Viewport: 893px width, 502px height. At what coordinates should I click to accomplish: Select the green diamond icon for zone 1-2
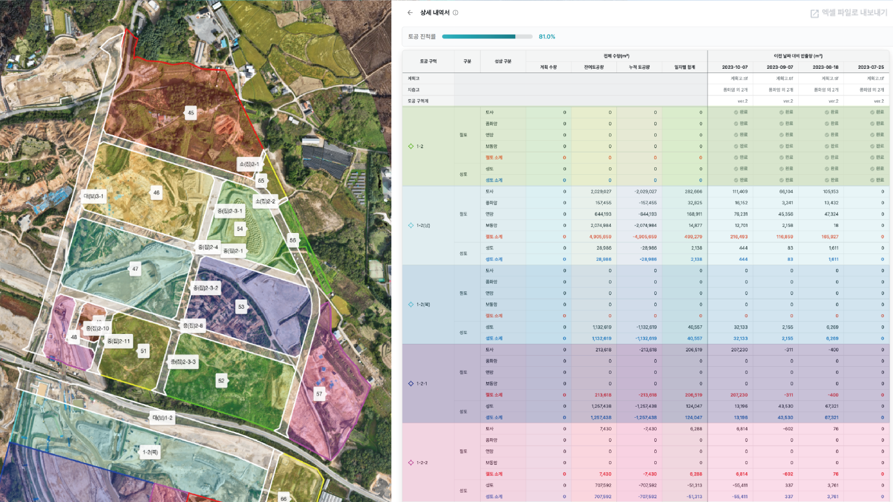(x=411, y=146)
